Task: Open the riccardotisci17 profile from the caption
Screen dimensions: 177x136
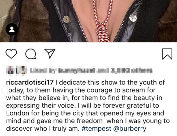Action: (x=30, y=83)
